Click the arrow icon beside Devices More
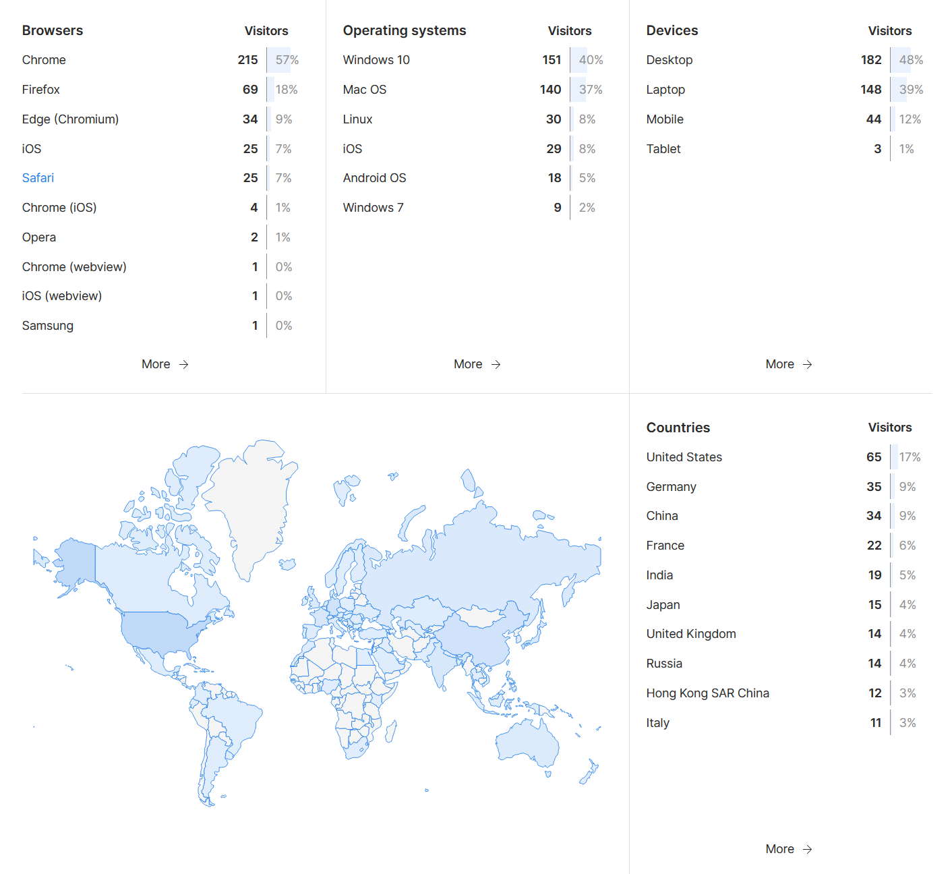 (807, 364)
